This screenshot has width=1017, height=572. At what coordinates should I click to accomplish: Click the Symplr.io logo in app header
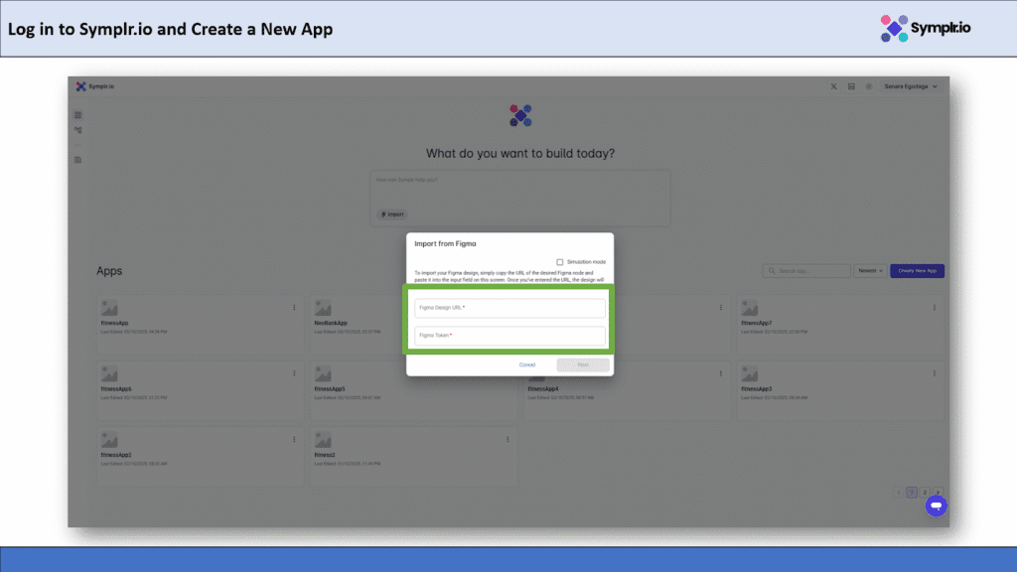coord(95,86)
